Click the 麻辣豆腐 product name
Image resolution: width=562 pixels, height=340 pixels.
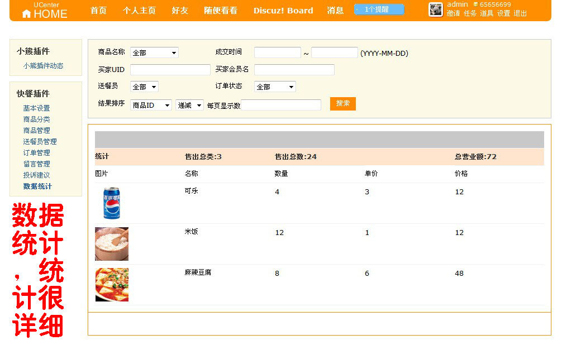(198, 272)
